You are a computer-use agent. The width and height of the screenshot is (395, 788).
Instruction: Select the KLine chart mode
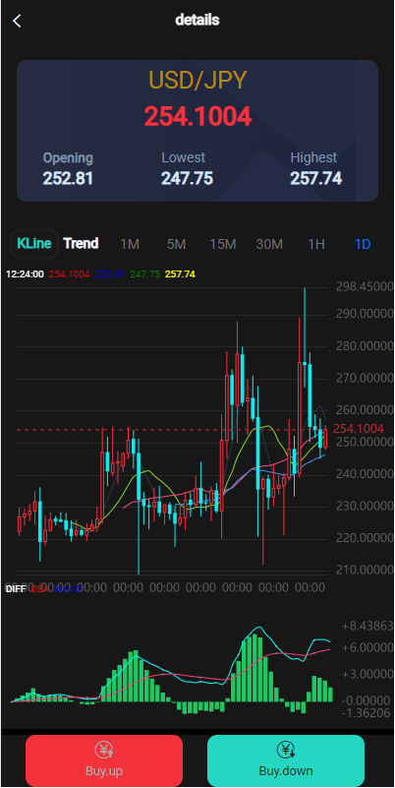pyautogui.click(x=34, y=244)
